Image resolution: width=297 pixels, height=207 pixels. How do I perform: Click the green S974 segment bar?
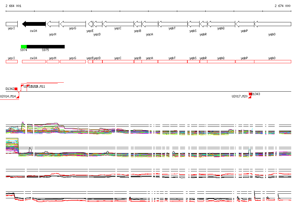pos(24,47)
